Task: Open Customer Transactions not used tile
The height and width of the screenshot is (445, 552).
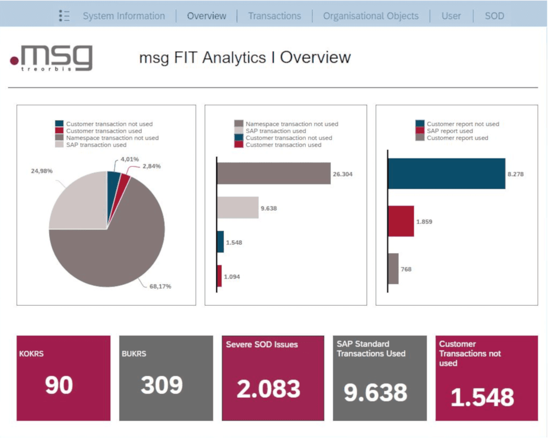Action: coord(487,378)
